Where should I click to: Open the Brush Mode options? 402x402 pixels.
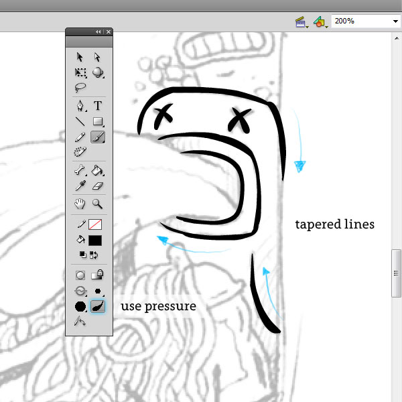tap(80, 291)
